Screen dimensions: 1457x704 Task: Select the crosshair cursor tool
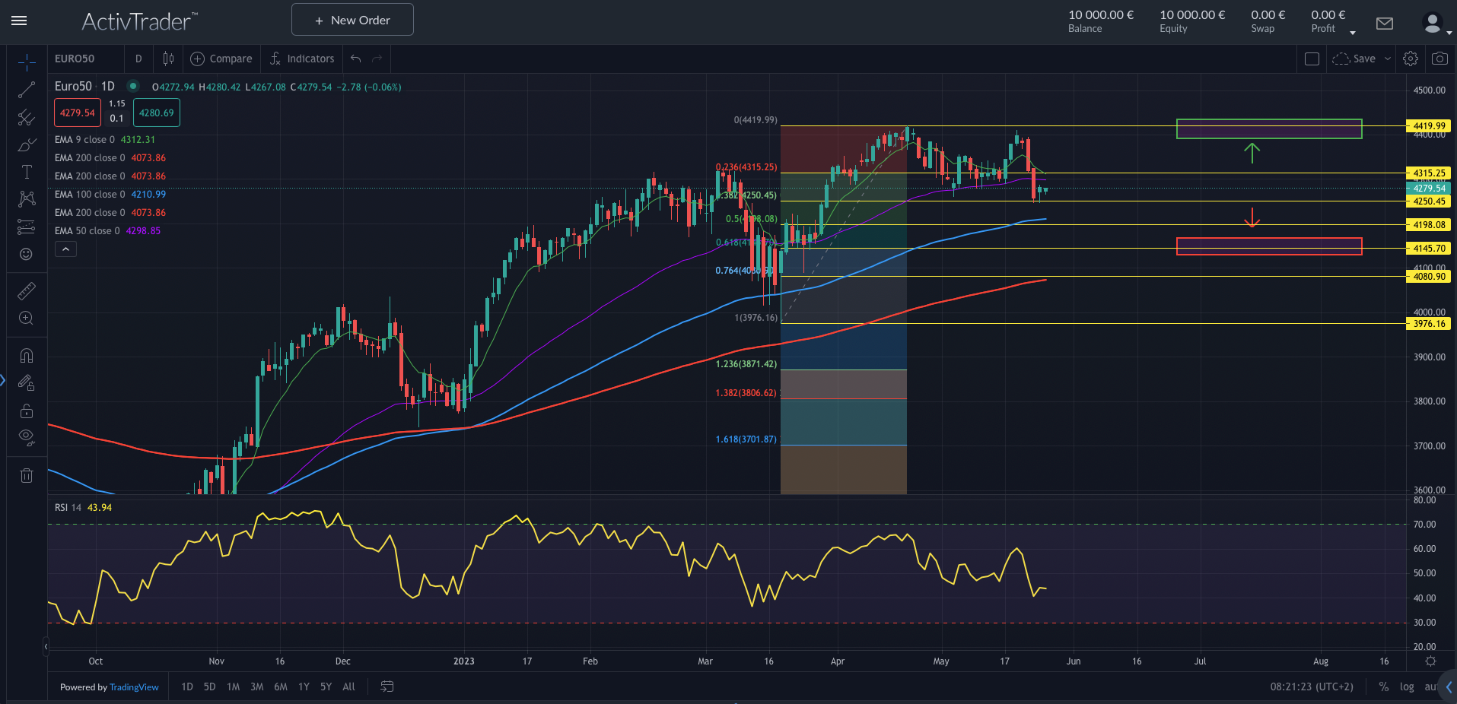(x=26, y=62)
